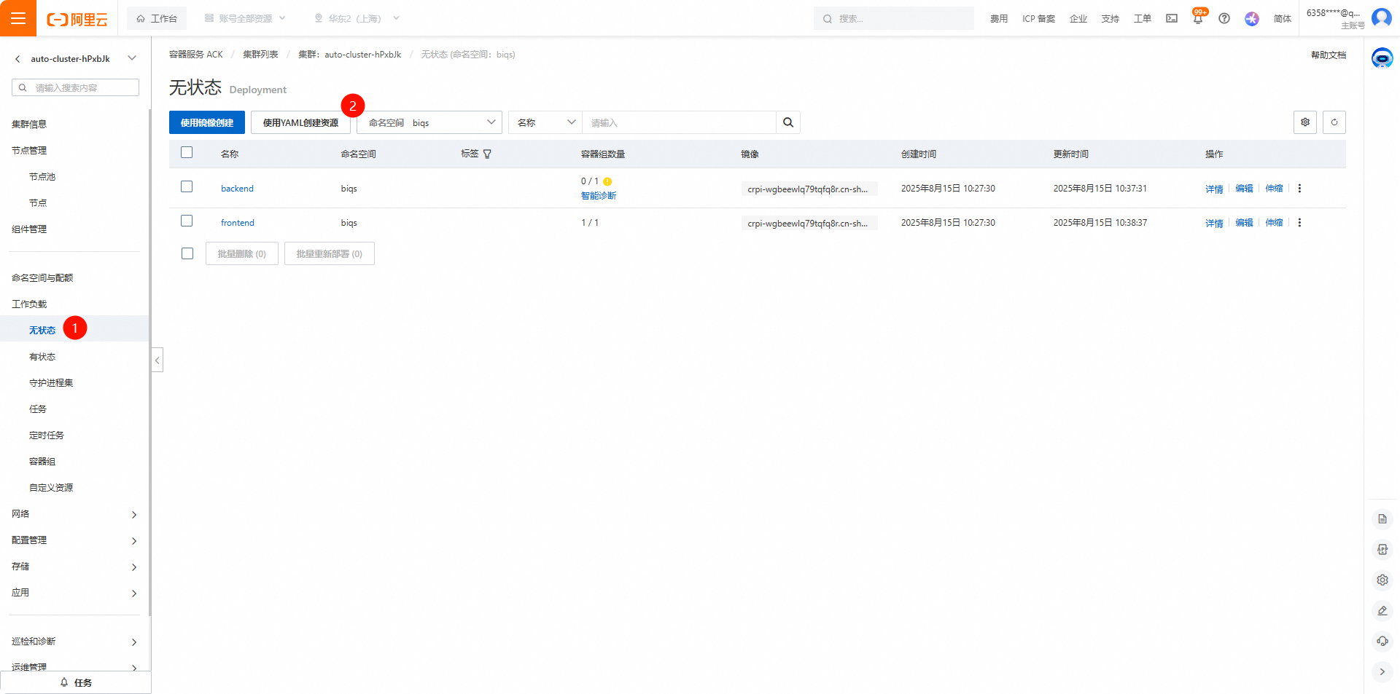The width and height of the screenshot is (1400, 694).
Task: Open the frontend deployment link
Action: 238,223
